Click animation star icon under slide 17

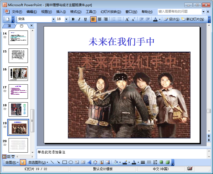(5, 91)
